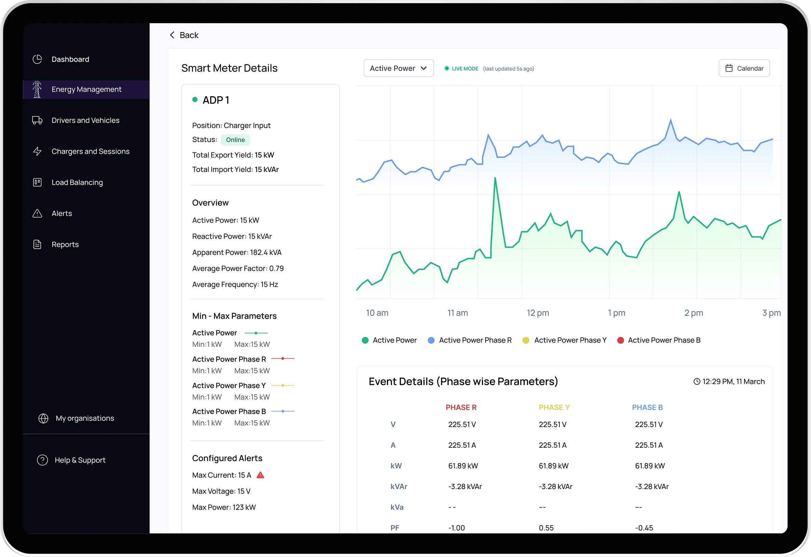Click the Chargers and Sessions bolt icon
Viewport: 811px width, 557px height.
(x=37, y=152)
